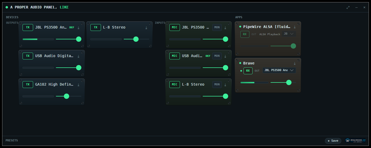This screenshot has height=148, width=371.
Task: Click "A PROPER AUDIO PANEL, LIKE" title
Action: click(x=39, y=7)
